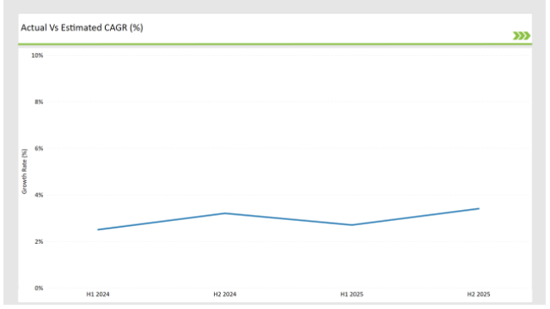Click the 4% y-axis tick label
Viewport: 550px width, 309px height.
tap(39, 195)
